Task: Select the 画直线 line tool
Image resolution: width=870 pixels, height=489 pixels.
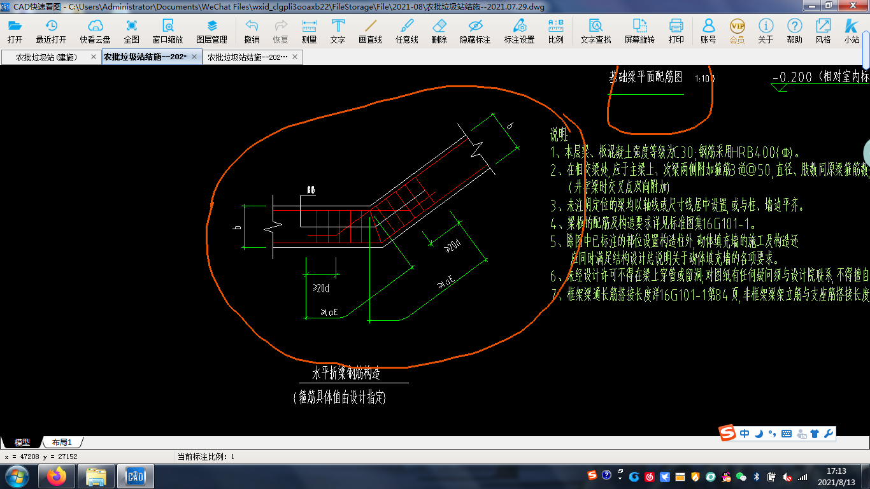Action: point(370,31)
